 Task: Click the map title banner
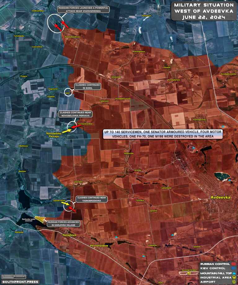[204, 11]
